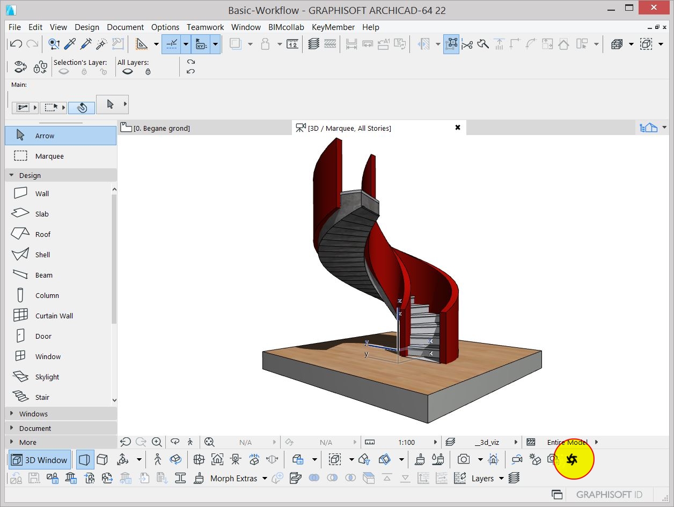Image resolution: width=674 pixels, height=507 pixels.
Task: Switch to perspective view mode
Action: 84,459
